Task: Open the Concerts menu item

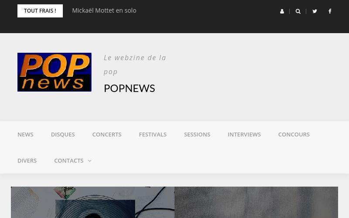Action: pos(107,135)
